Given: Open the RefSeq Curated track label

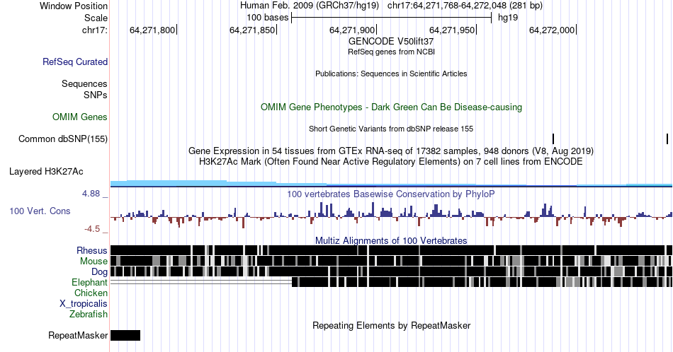Looking at the screenshot, I should [75, 61].
